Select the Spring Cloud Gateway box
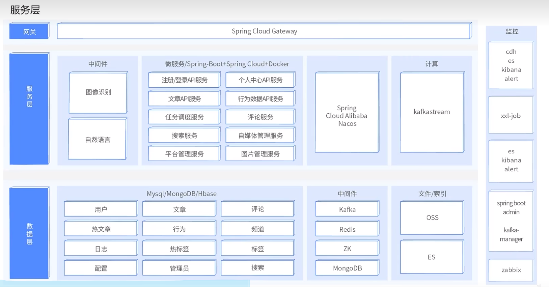The height and width of the screenshot is (287, 549). 264,31
